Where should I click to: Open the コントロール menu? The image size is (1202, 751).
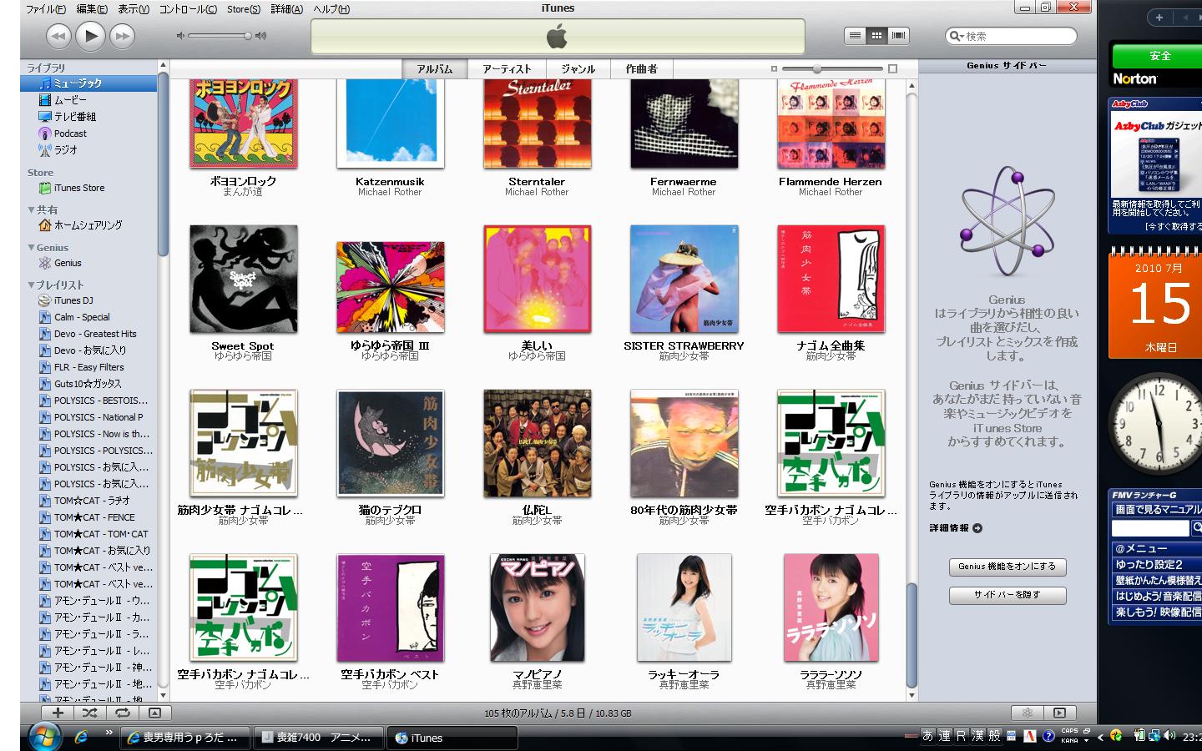tap(188, 9)
